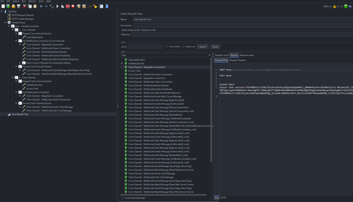353x202 pixels.
Task: Collapse the Test Plan tree node
Action: pyautogui.click(x=2, y=11)
